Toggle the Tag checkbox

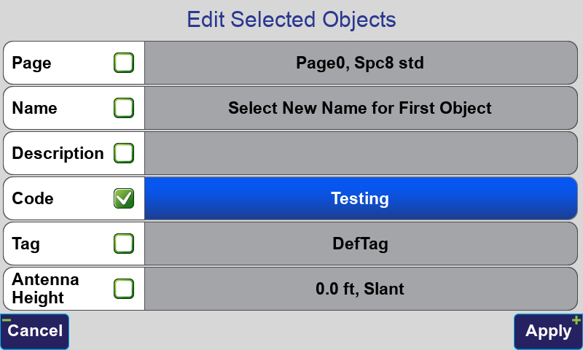[124, 244]
